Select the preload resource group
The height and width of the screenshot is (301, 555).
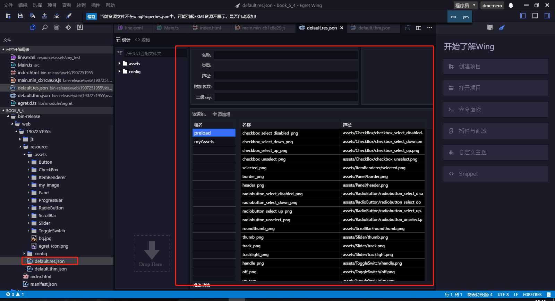click(214, 133)
